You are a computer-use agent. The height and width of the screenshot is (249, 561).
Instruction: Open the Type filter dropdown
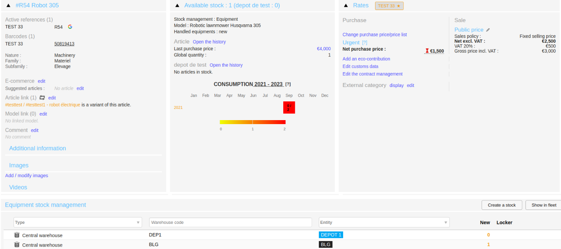78,222
